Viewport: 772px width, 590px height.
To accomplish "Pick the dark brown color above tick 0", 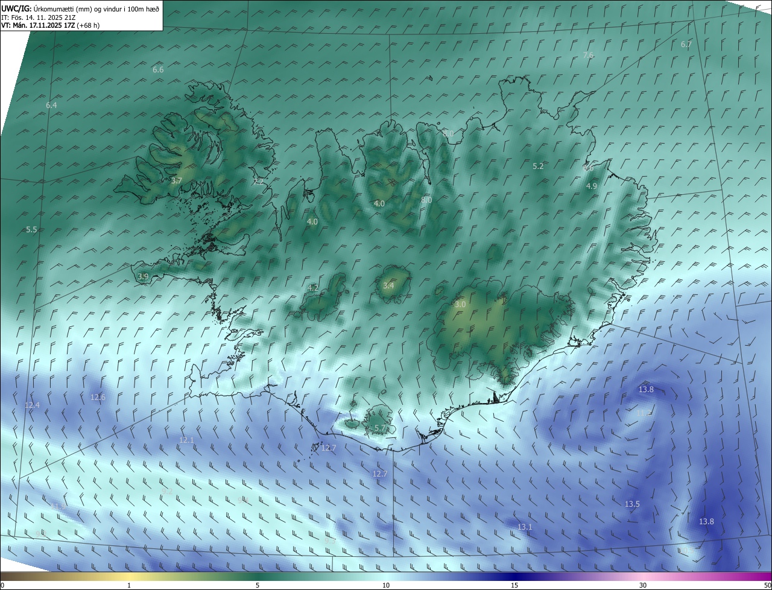I will (2, 576).
